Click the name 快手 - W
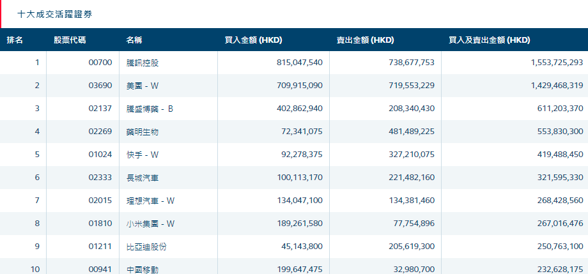Screen dimensions: 588x274 [x=143, y=155]
